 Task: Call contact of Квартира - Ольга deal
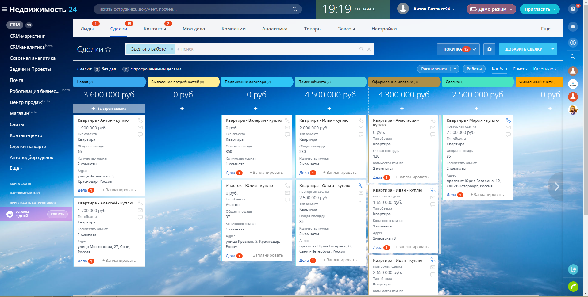coord(361,185)
